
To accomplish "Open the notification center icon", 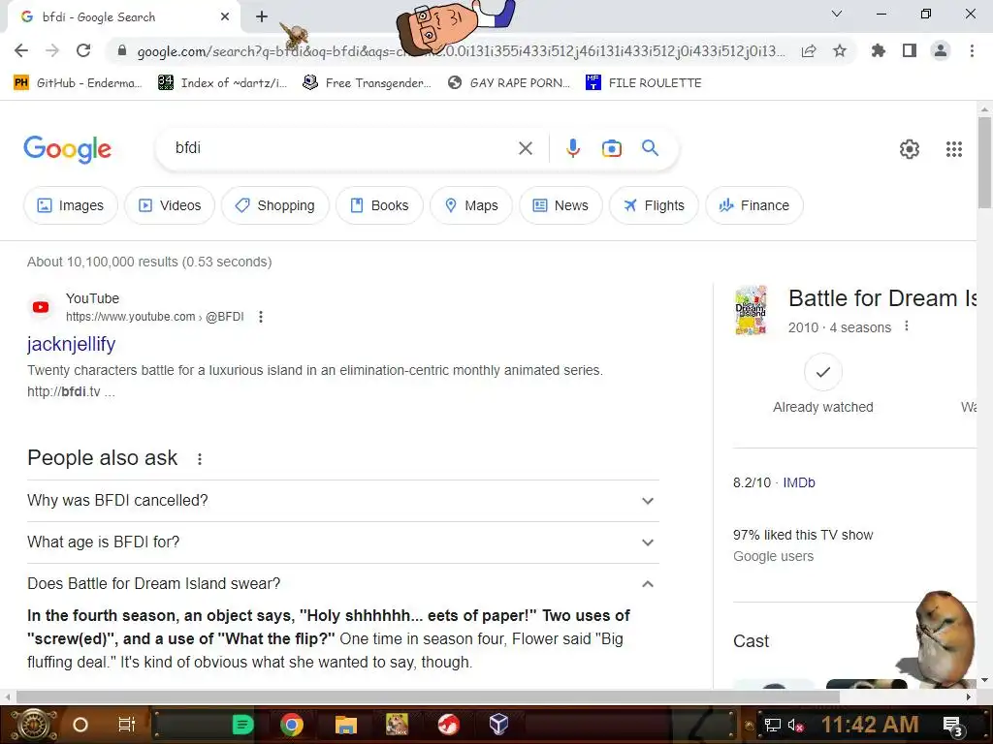I will [952, 727].
